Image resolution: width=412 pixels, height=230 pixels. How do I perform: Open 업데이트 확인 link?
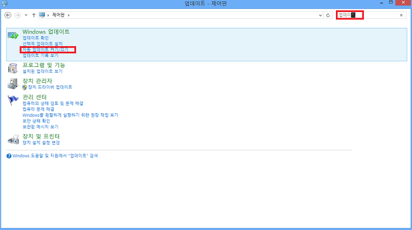[35, 38]
